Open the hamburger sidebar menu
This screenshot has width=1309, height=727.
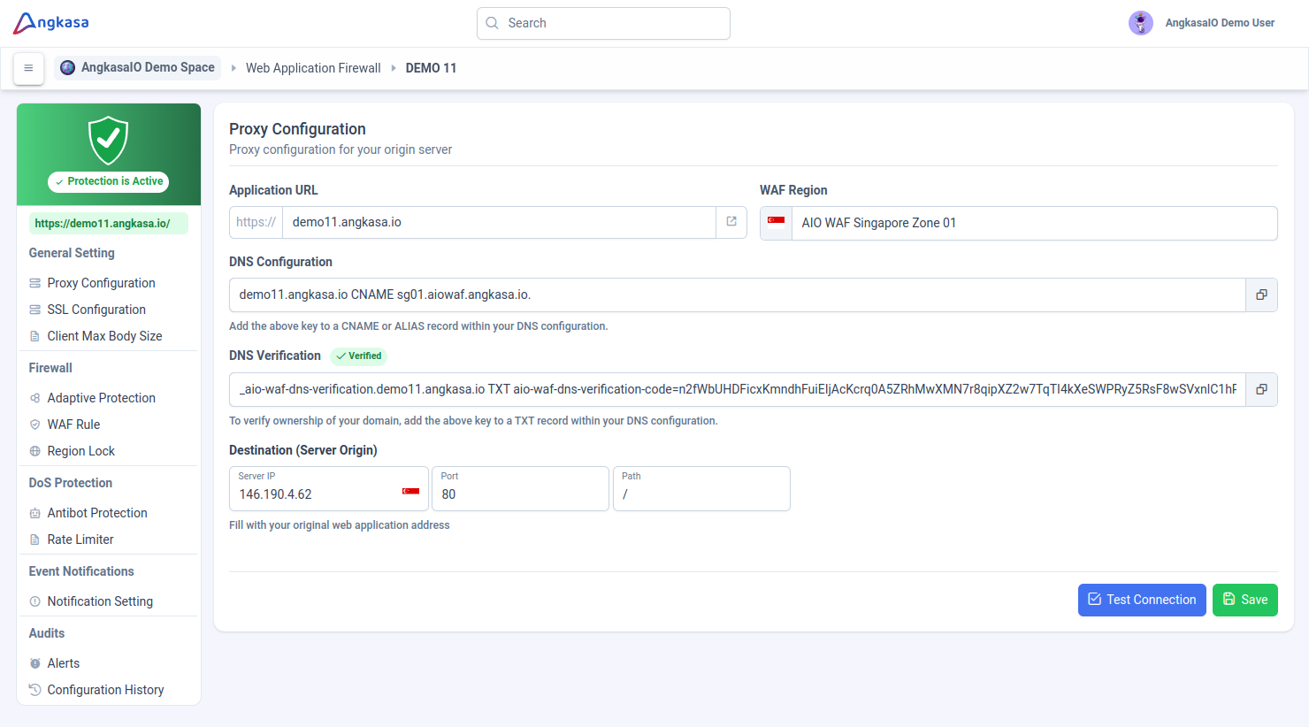tap(28, 68)
